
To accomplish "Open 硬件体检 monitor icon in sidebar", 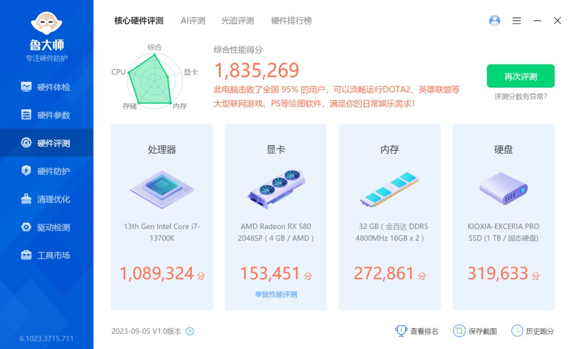I will (x=26, y=87).
